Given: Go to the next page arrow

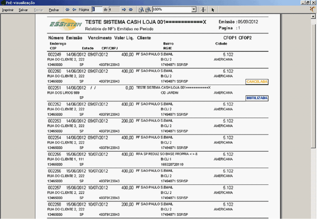Looking at the screenshot, I should 124,10.
